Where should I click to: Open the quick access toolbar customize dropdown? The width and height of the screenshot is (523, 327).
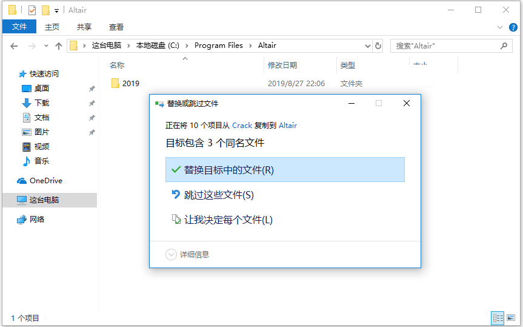[57, 11]
